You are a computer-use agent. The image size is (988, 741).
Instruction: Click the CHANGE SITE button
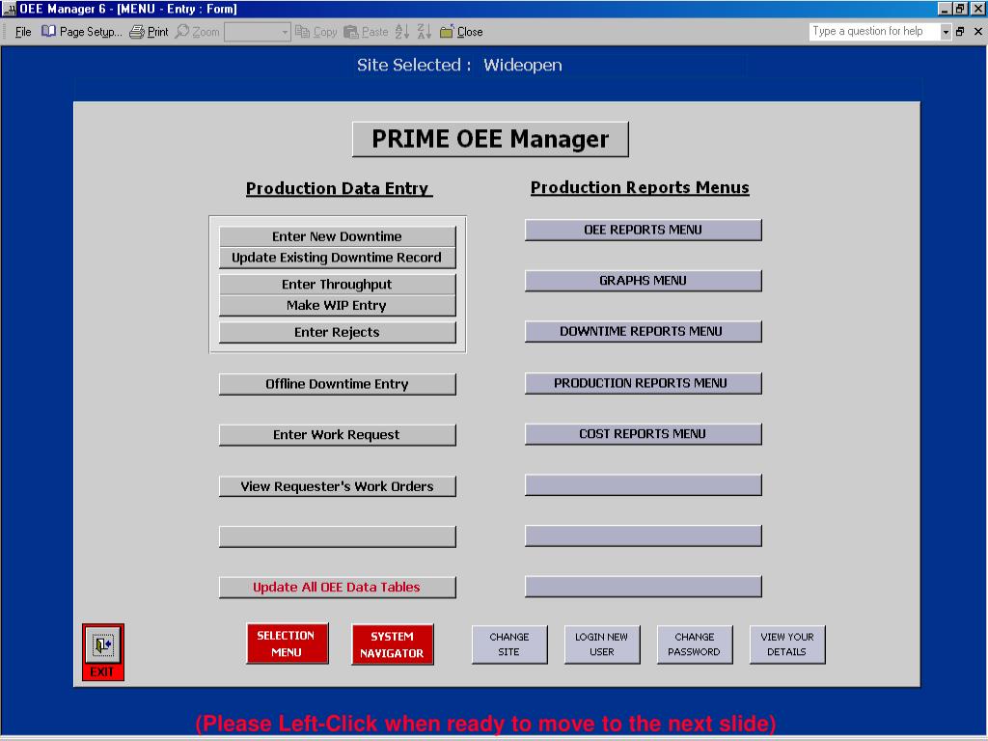(x=509, y=645)
